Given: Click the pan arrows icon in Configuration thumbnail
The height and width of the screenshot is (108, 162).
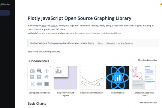Looking at the screenshot, I should pyautogui.click(x=46, y=71).
